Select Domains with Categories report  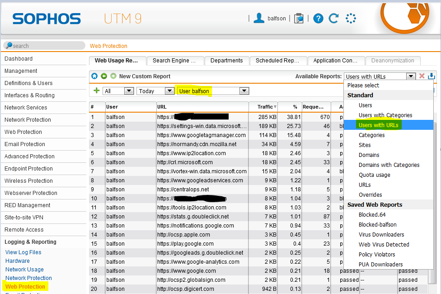coord(389,165)
